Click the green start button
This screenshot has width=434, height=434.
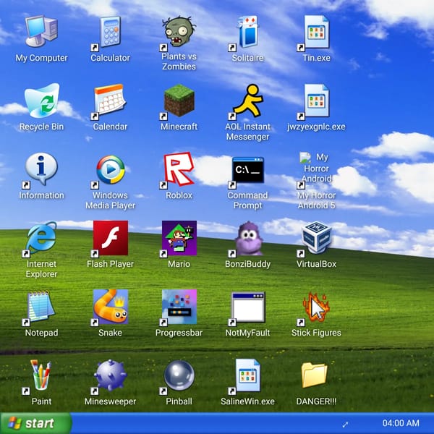(36, 423)
